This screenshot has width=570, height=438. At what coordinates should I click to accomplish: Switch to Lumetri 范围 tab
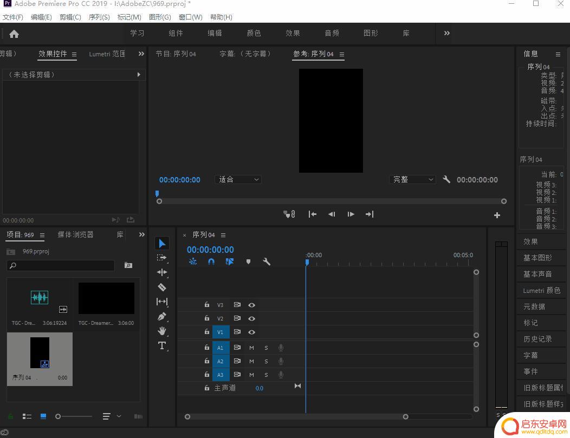coord(107,54)
